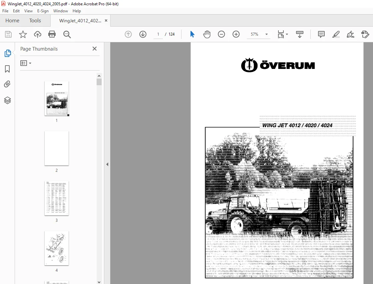Open the Window menu
Viewport: 373px width, 284px height.
coord(60,11)
